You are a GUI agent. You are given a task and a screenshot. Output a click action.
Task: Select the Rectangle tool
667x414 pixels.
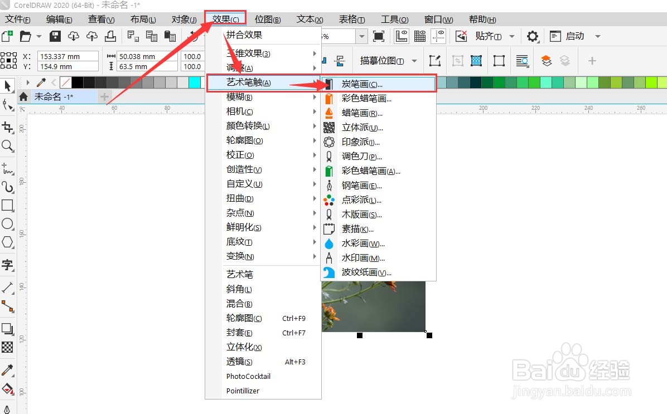click(x=8, y=206)
